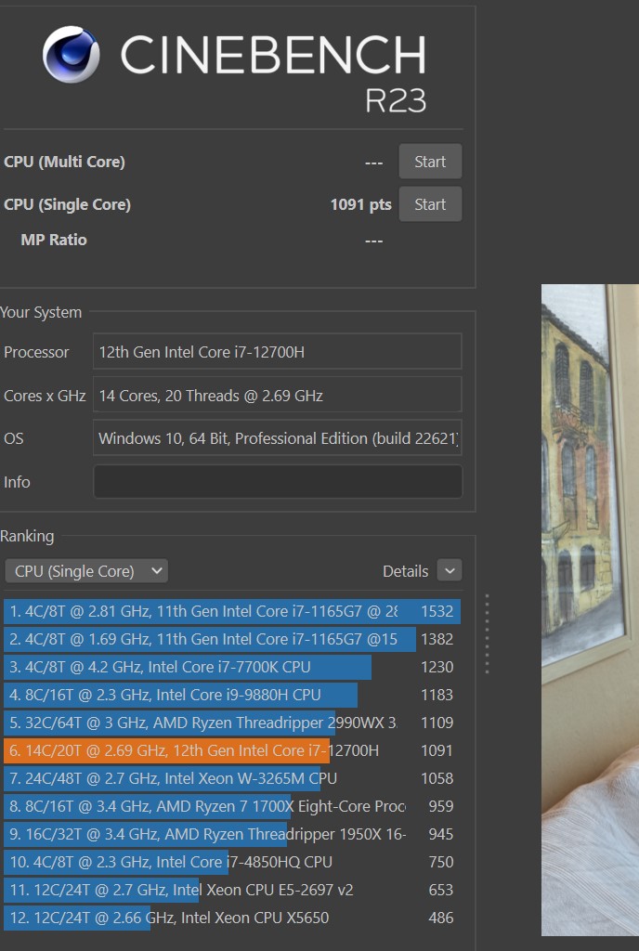This screenshot has width=639, height=951.
Task: Click the Processor field showing i7-12700H
Action: coord(277,351)
